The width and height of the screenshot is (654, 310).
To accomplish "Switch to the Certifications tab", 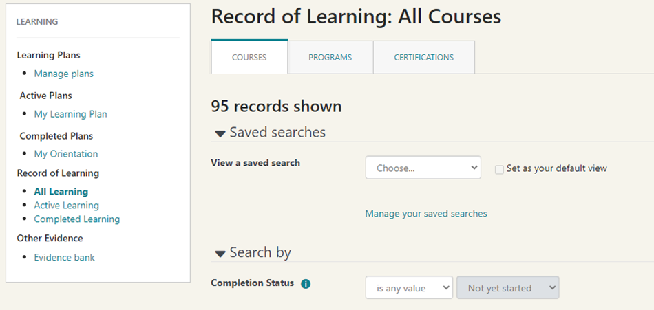I will (423, 58).
